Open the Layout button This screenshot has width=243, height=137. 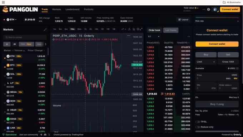183,20
